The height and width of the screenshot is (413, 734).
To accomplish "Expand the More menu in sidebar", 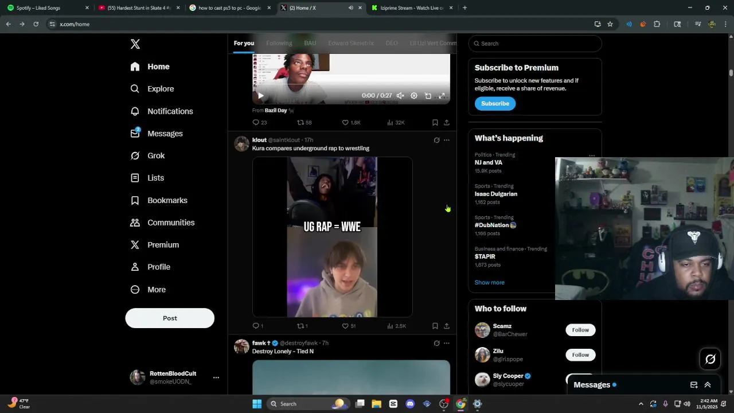I will coord(148,290).
